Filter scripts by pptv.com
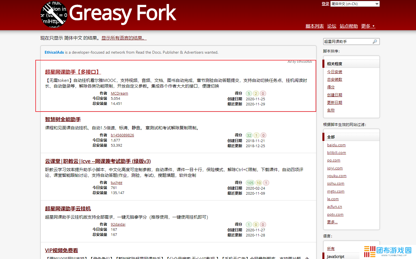The height and width of the screenshot is (259, 416). click(x=335, y=214)
